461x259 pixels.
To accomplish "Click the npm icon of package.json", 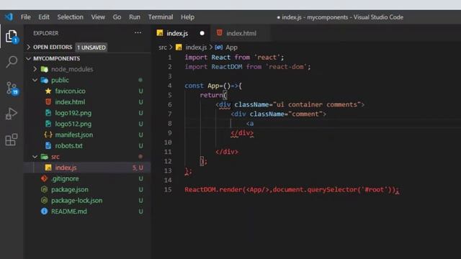I will pos(44,189).
